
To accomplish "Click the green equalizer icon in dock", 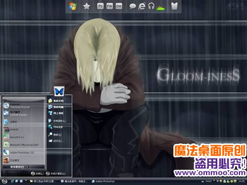I will click(161, 7).
